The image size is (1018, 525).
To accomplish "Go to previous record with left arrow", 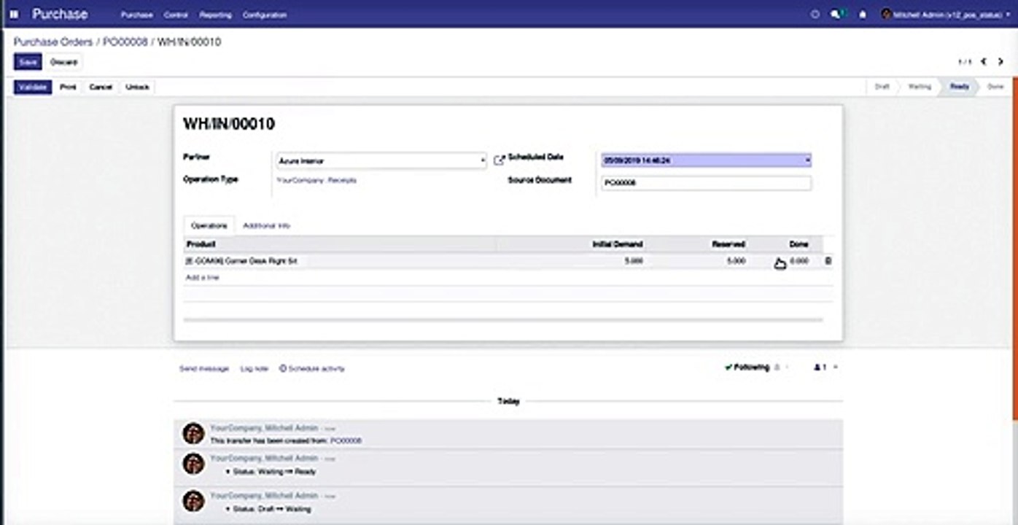I will click(x=984, y=62).
